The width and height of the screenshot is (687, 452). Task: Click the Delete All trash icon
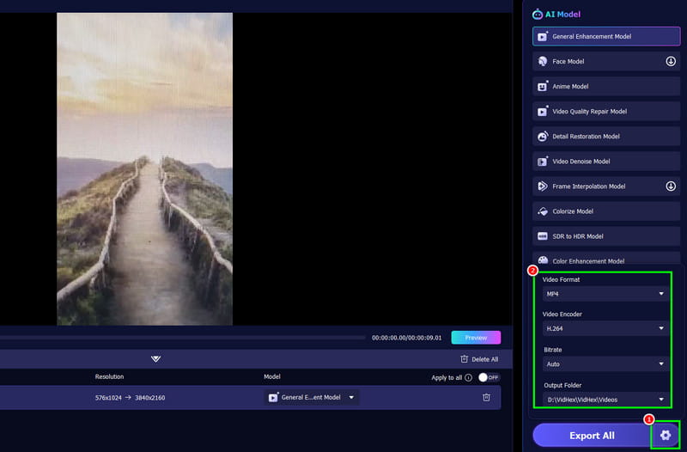pos(465,359)
